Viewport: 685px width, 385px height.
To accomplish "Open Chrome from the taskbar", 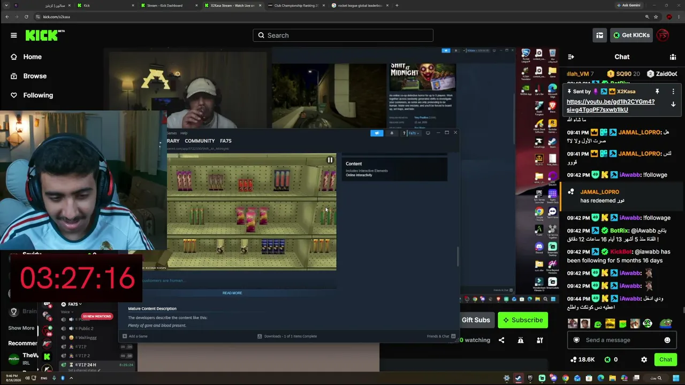I will tap(566, 378).
